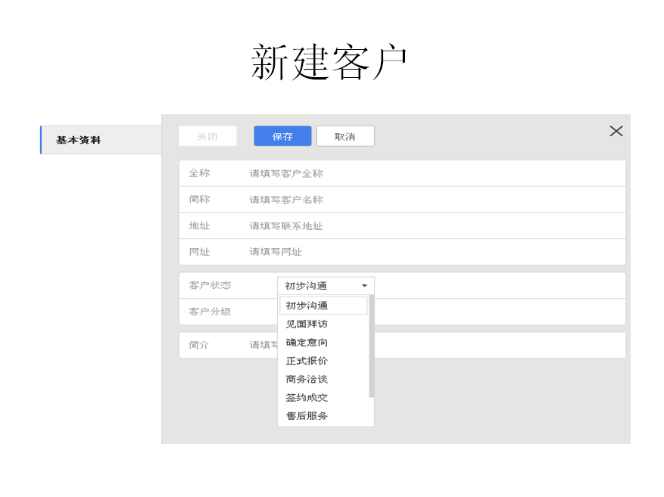The image size is (664, 497).
Task: Click the 取消 cancel button
Action: (345, 136)
